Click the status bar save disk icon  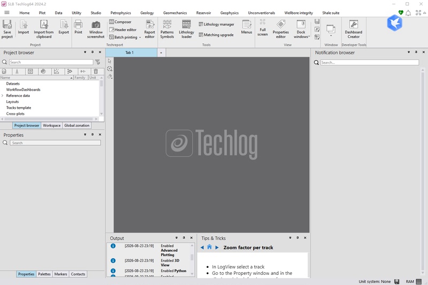397,281
